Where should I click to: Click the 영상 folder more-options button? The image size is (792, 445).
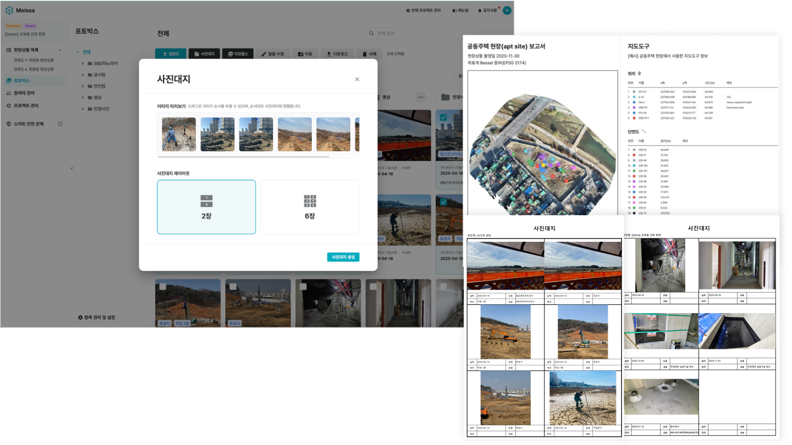click(x=421, y=97)
